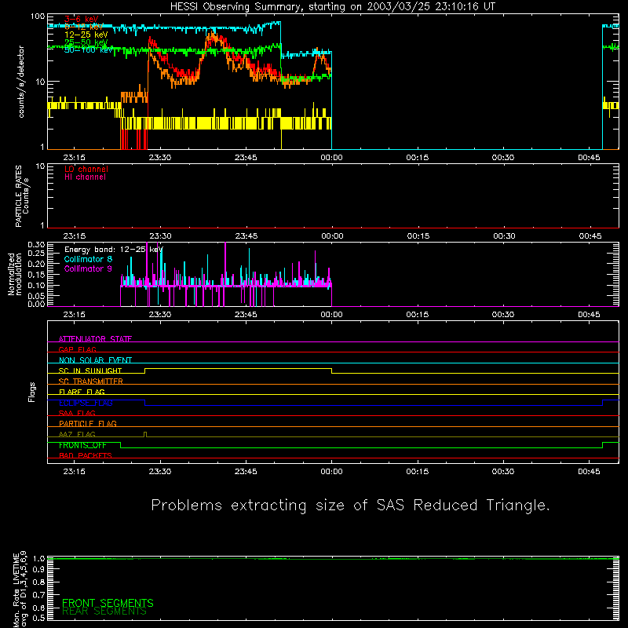Select the ATTENUATOR_STATE flag label

[95, 339]
